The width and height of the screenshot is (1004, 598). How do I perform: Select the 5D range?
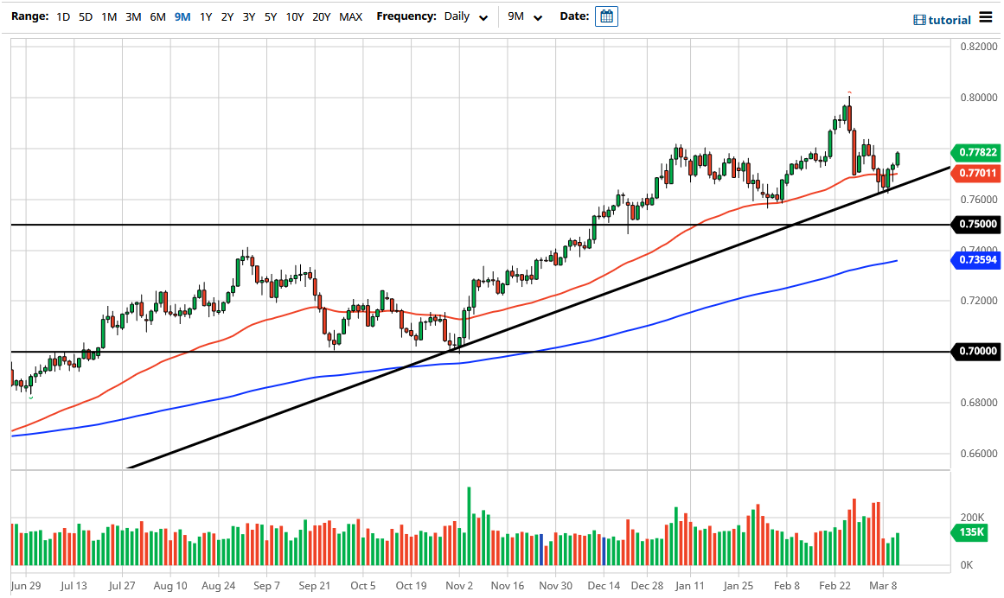pyautogui.click(x=86, y=16)
